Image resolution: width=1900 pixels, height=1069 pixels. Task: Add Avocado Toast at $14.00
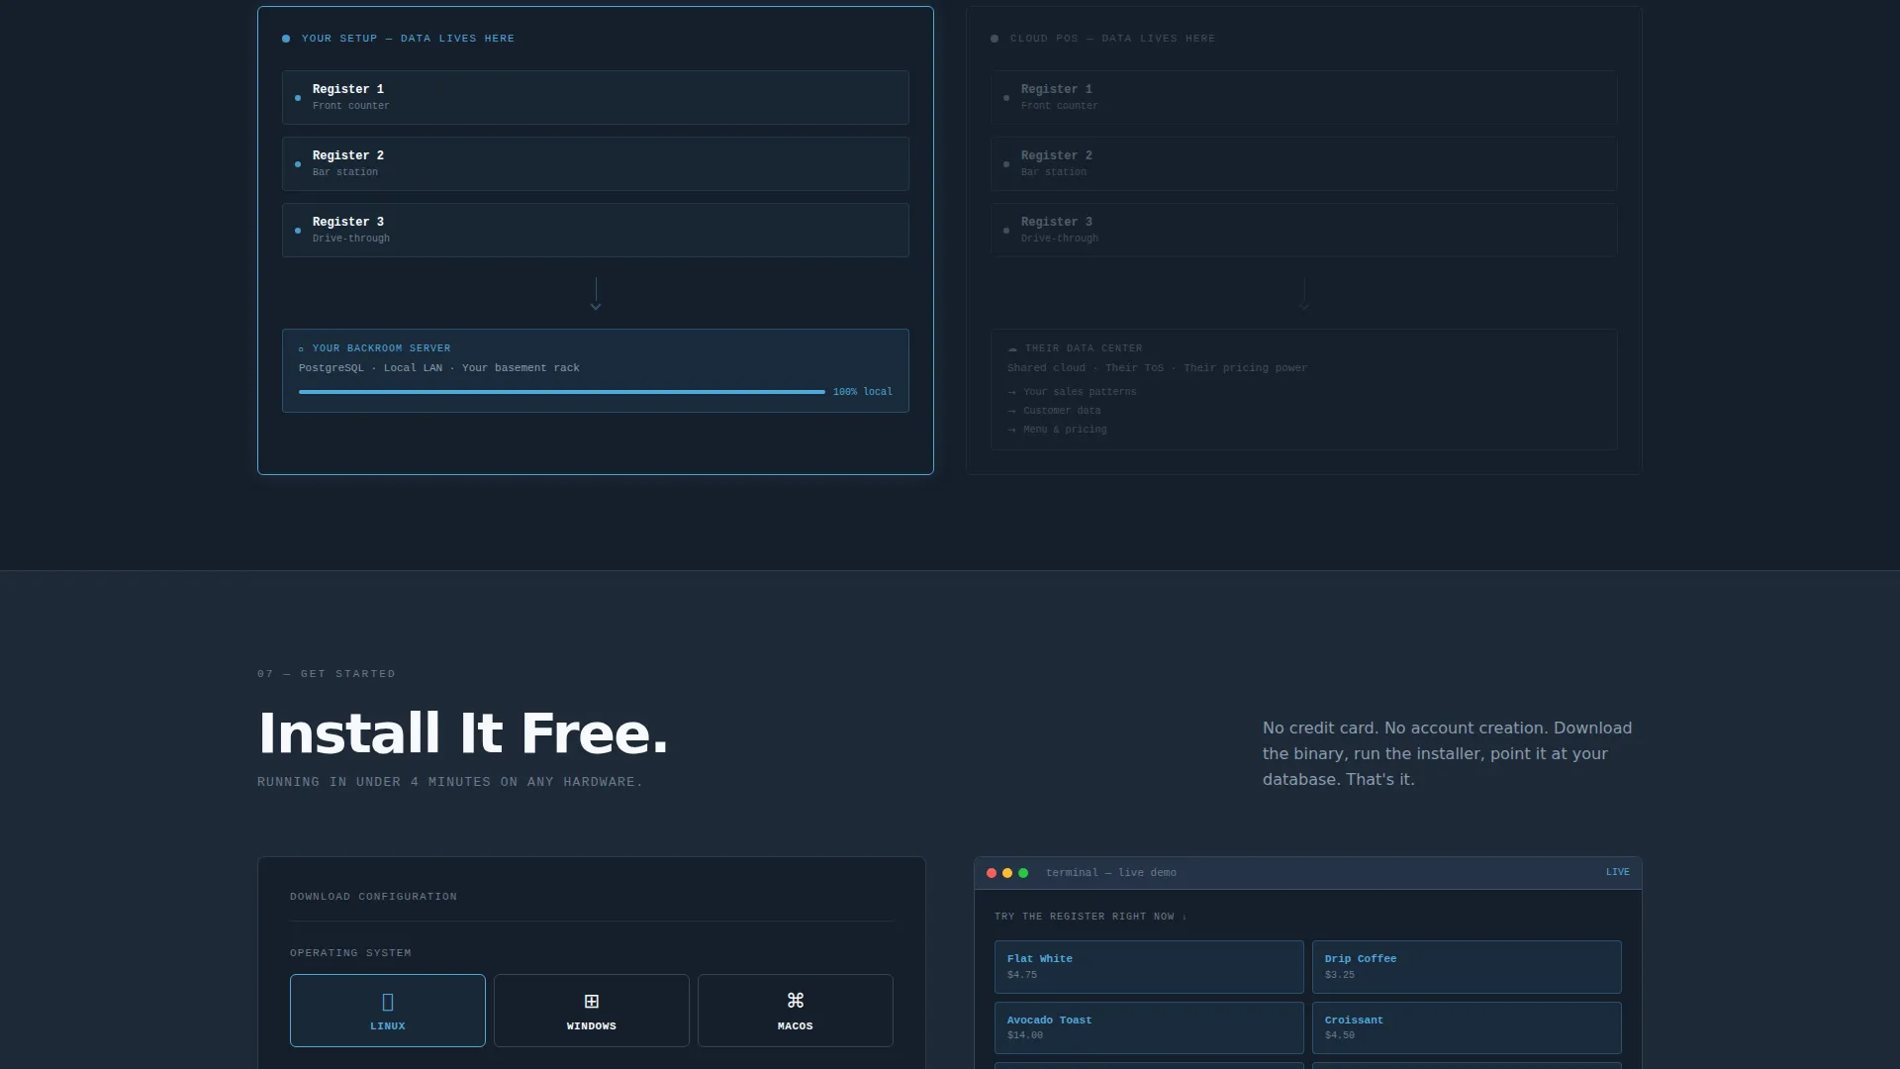pos(1149,1027)
